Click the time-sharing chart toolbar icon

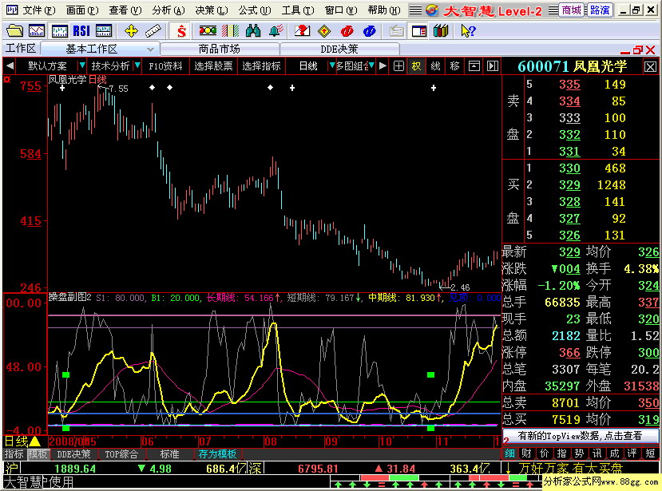(37, 31)
